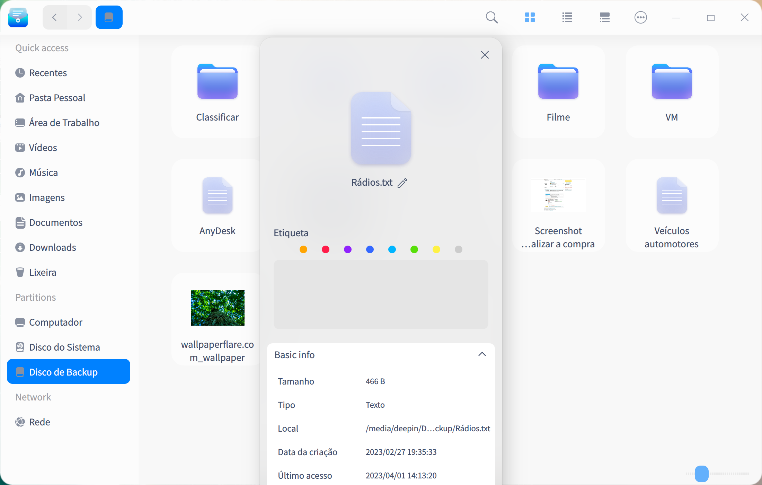Select Vídeos in the sidebar

[x=43, y=148]
